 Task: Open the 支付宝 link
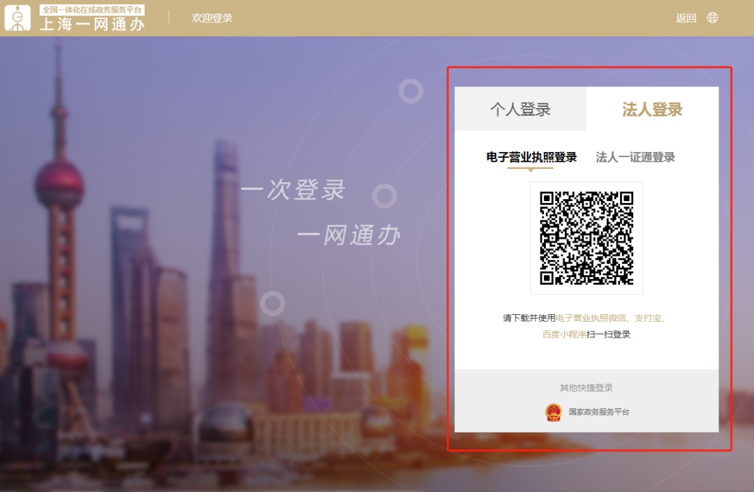pos(647,318)
